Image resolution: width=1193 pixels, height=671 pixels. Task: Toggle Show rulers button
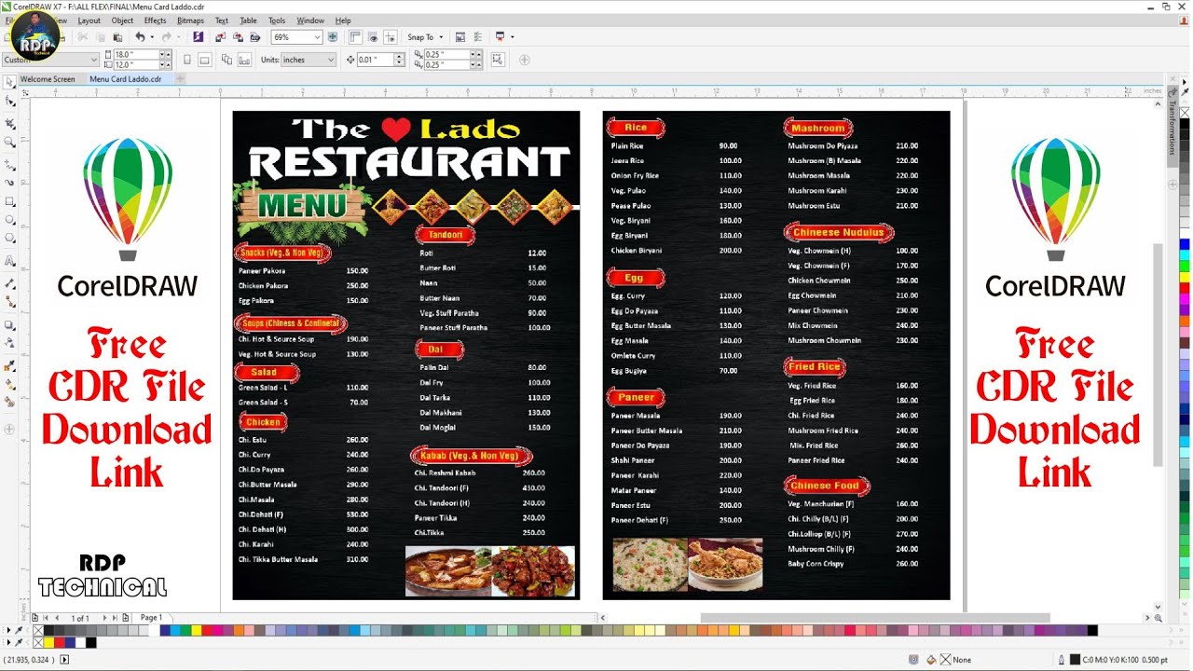(x=355, y=37)
